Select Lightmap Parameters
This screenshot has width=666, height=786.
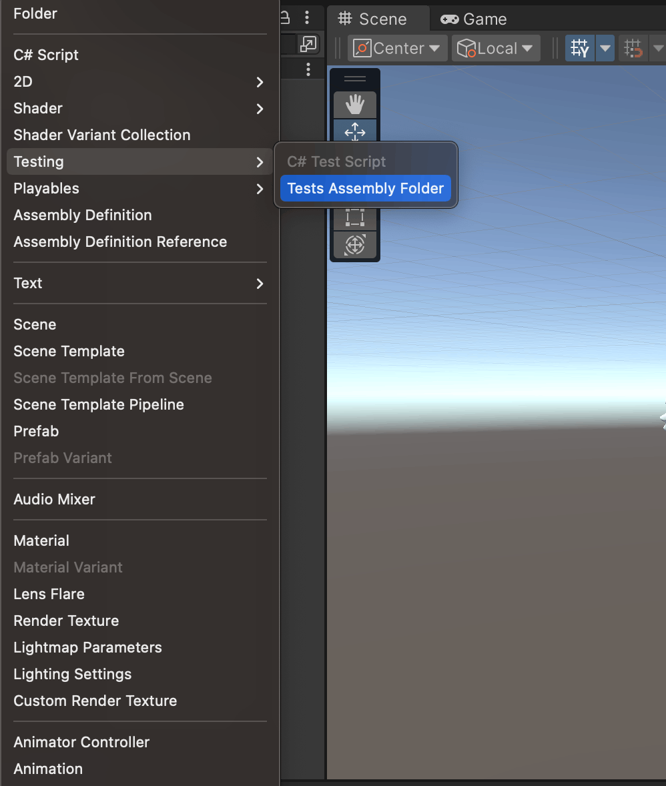click(x=140, y=647)
